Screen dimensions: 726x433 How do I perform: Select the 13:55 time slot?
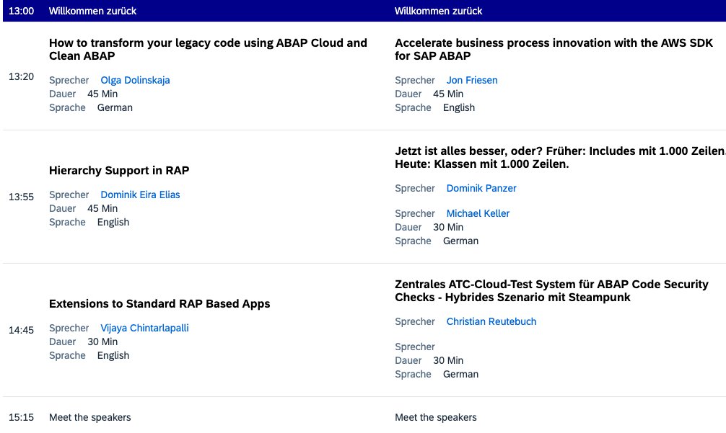click(x=22, y=197)
